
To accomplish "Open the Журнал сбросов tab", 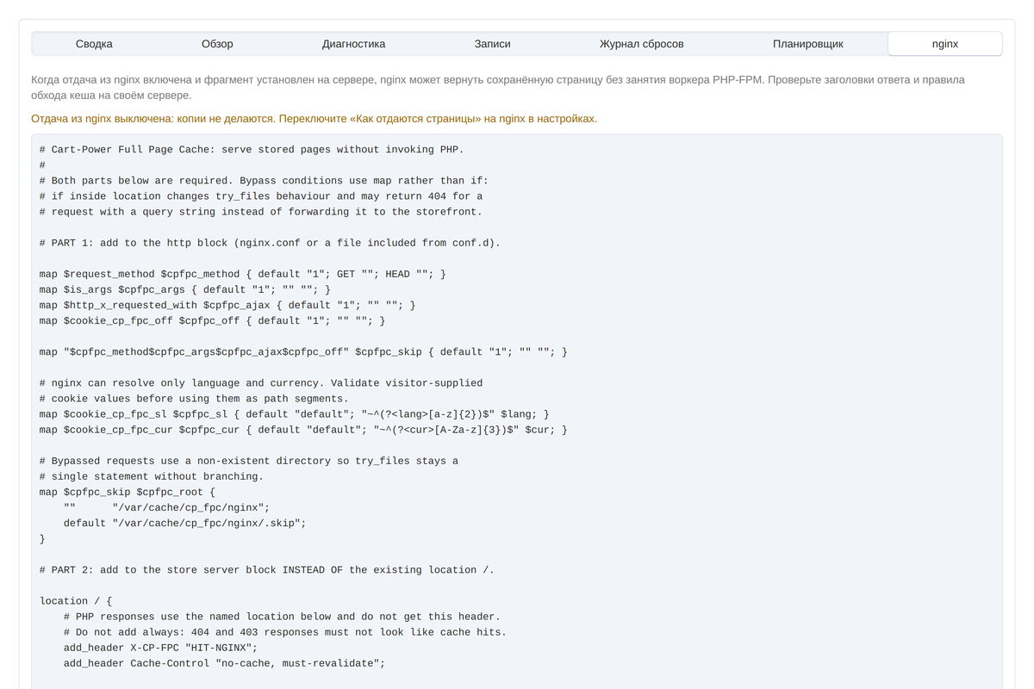I will (x=642, y=44).
